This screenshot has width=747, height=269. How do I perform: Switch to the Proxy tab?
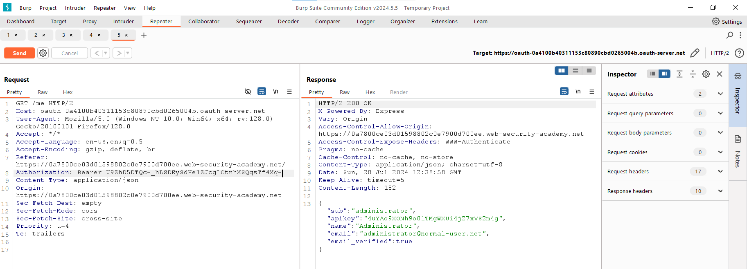click(x=90, y=21)
